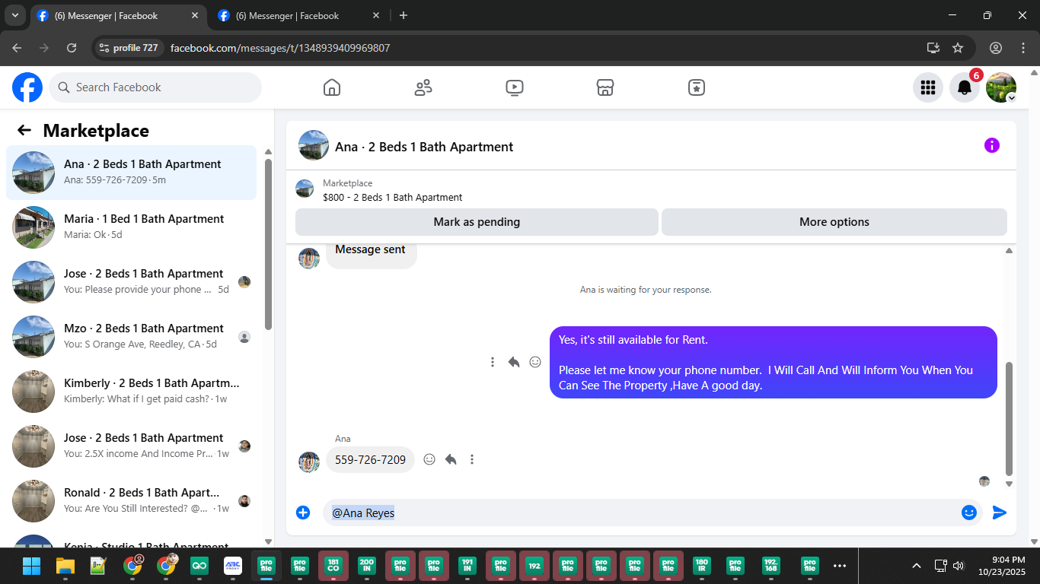The height and width of the screenshot is (584, 1040).
Task: Click the conversation list scrollbar
Action: pyautogui.click(x=268, y=243)
